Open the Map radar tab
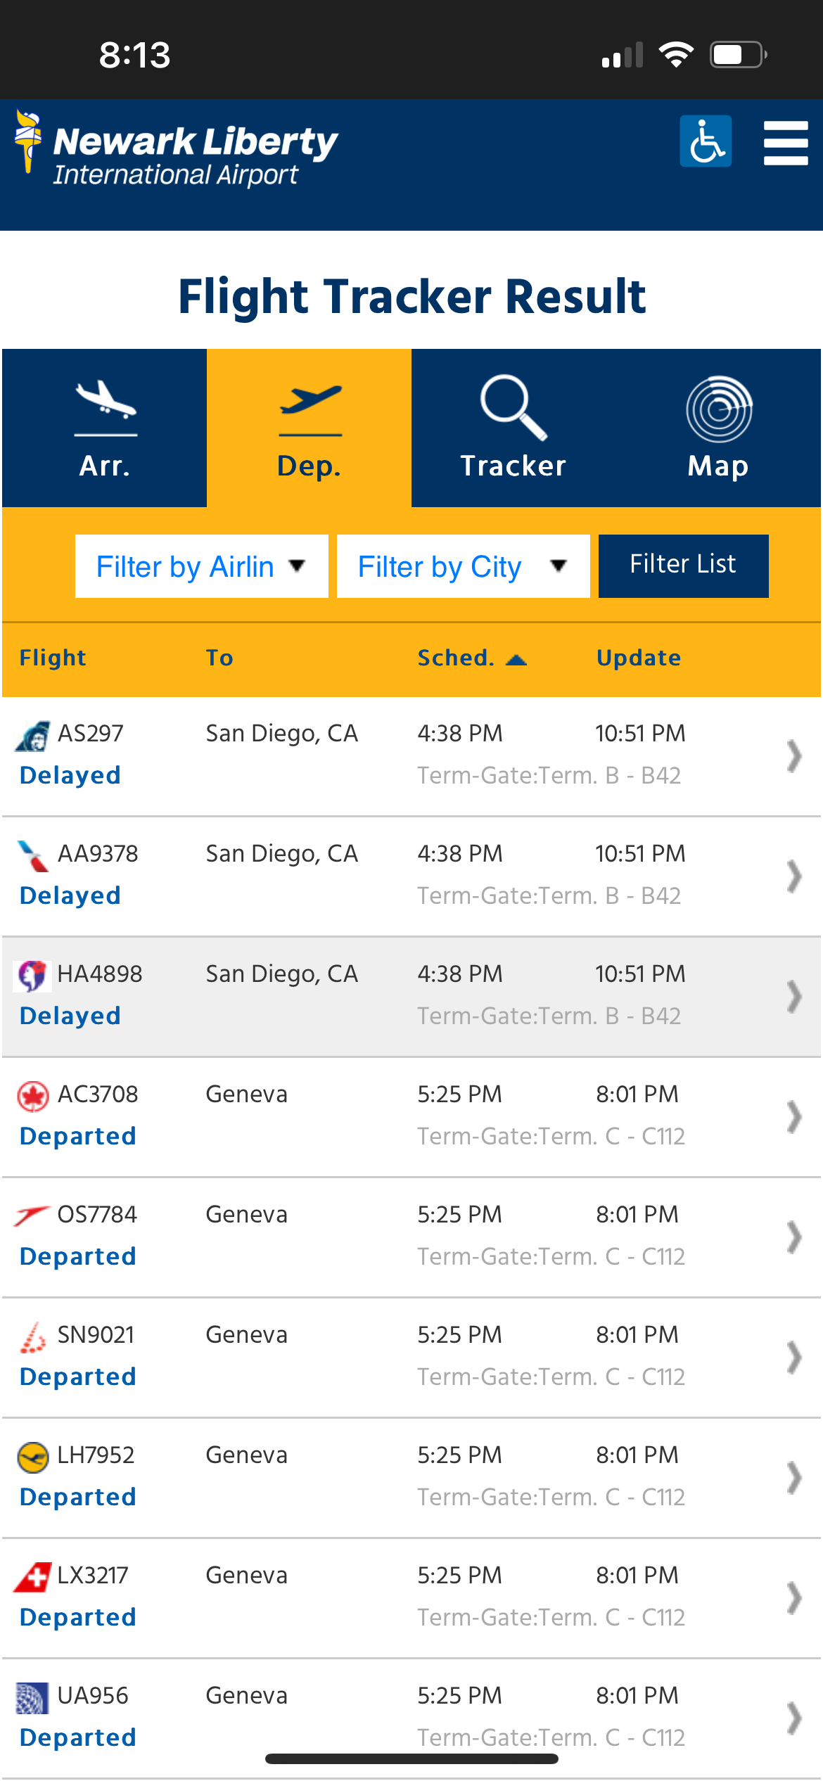The width and height of the screenshot is (823, 1781). click(718, 428)
